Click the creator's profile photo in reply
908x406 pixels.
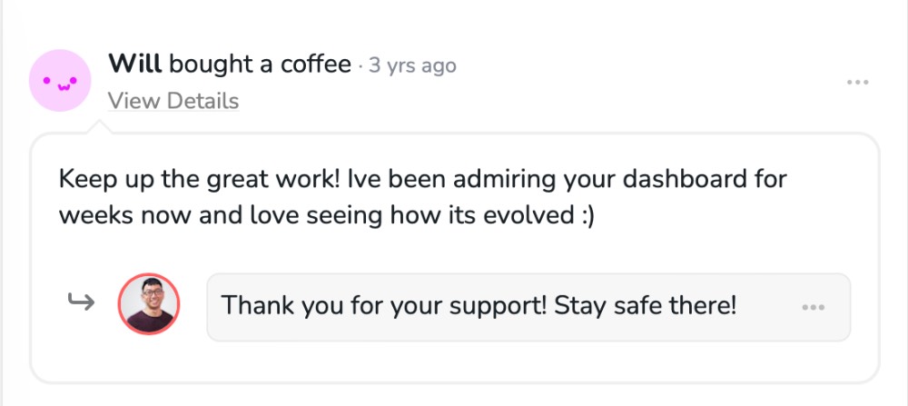click(149, 304)
